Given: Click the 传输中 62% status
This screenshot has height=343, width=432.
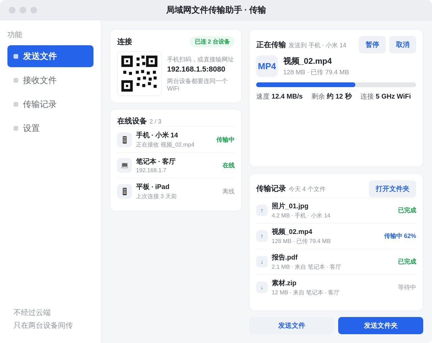Looking at the screenshot, I should click(x=400, y=236).
